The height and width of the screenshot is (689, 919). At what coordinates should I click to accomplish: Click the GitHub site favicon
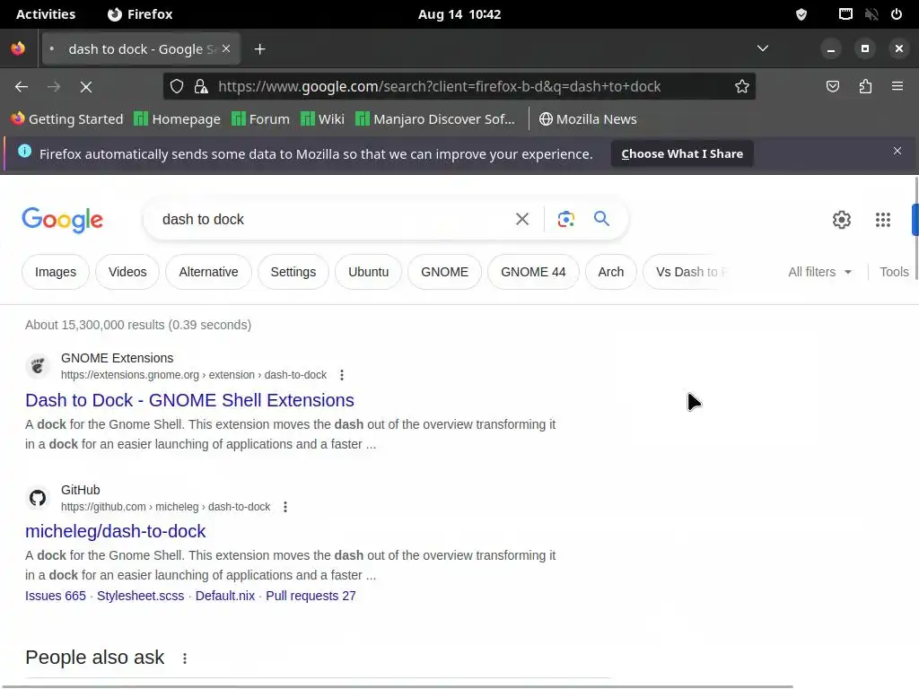[x=38, y=498]
